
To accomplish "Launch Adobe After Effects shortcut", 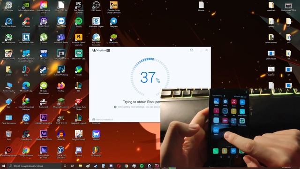I will point(44,135).
